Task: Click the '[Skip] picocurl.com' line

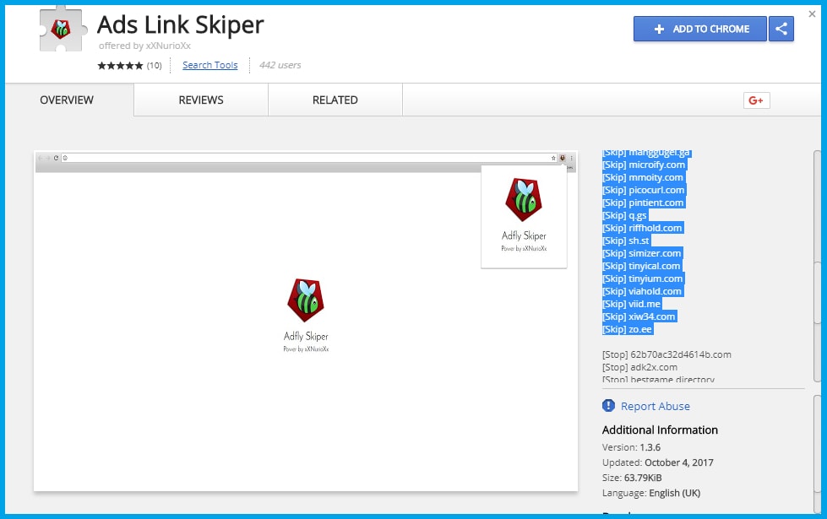Action: (x=643, y=190)
